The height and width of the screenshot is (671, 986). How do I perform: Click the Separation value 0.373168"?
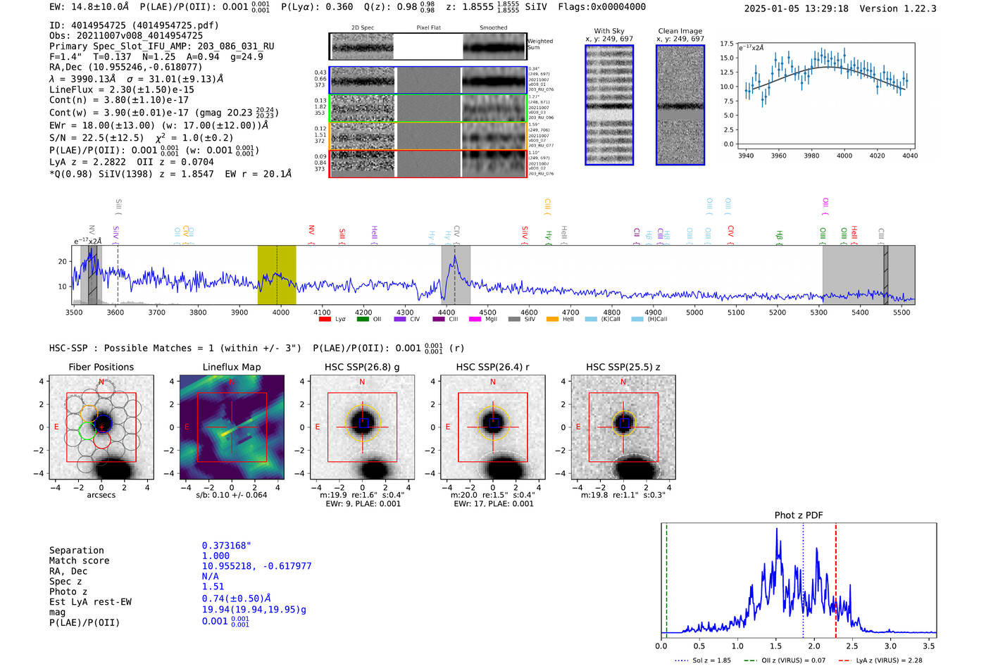point(227,546)
